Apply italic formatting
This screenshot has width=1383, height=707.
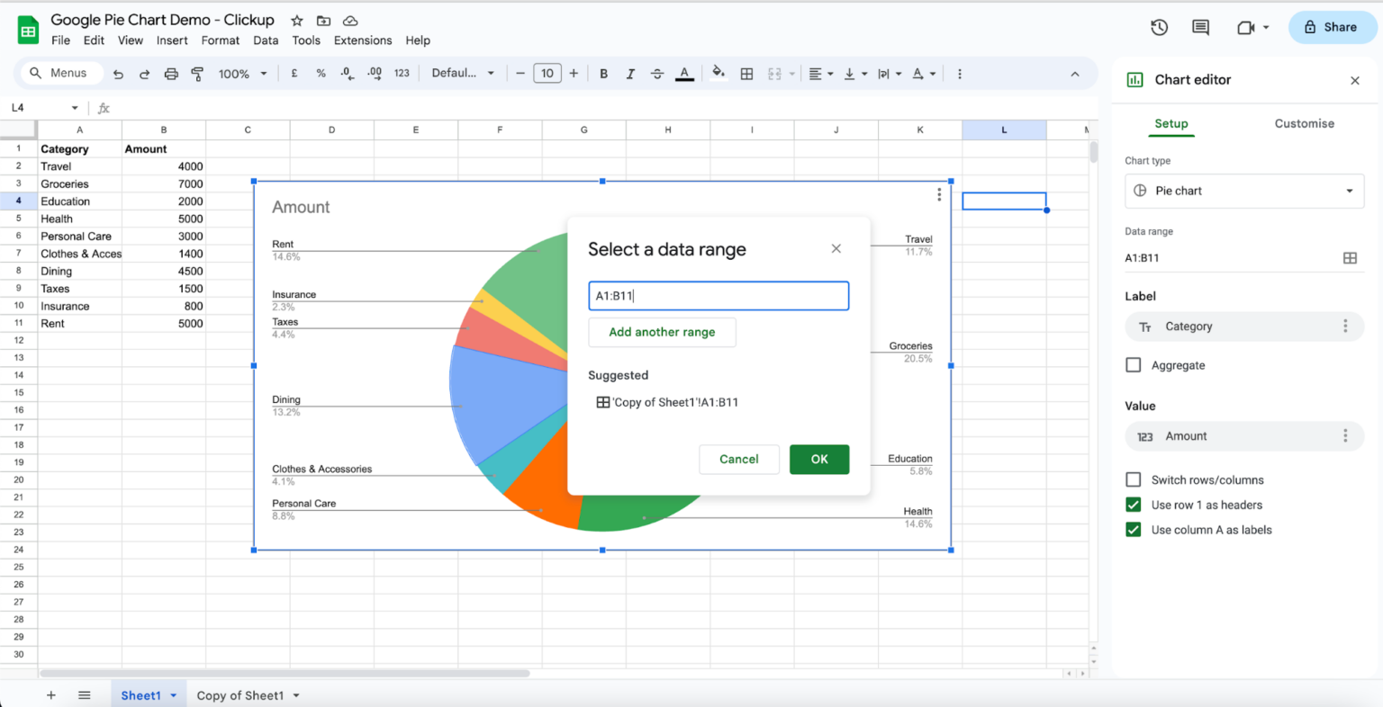pyautogui.click(x=630, y=73)
